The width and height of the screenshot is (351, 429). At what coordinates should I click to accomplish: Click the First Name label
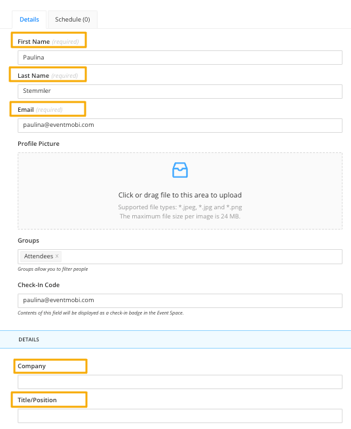coord(33,42)
